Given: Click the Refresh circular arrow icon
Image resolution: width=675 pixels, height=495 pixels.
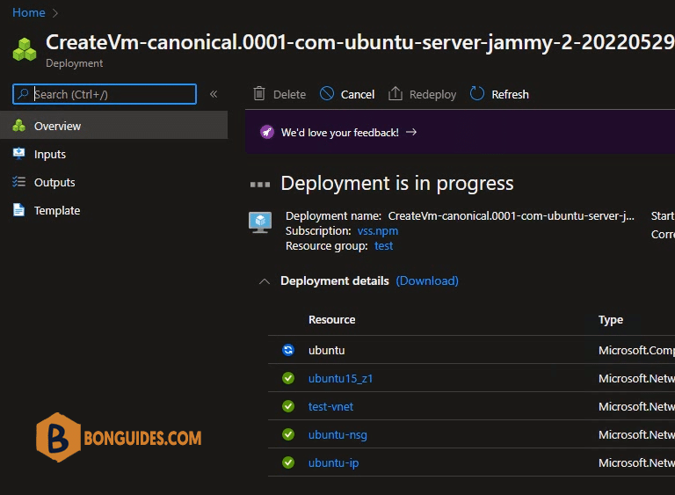Looking at the screenshot, I should coord(477,93).
